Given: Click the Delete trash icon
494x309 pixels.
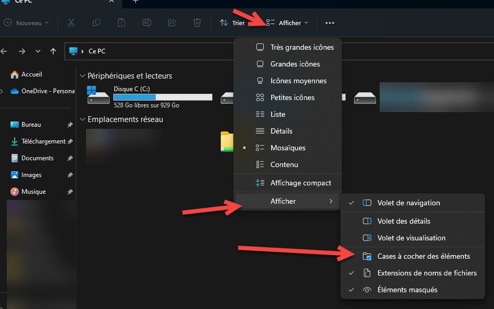Looking at the screenshot, I should coord(197,23).
